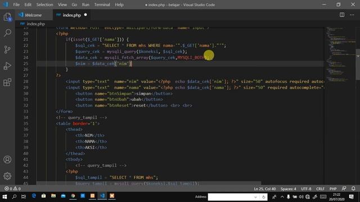Click the $sql_tampil variable on line 44
360x202 pixels.
pos(88,177)
